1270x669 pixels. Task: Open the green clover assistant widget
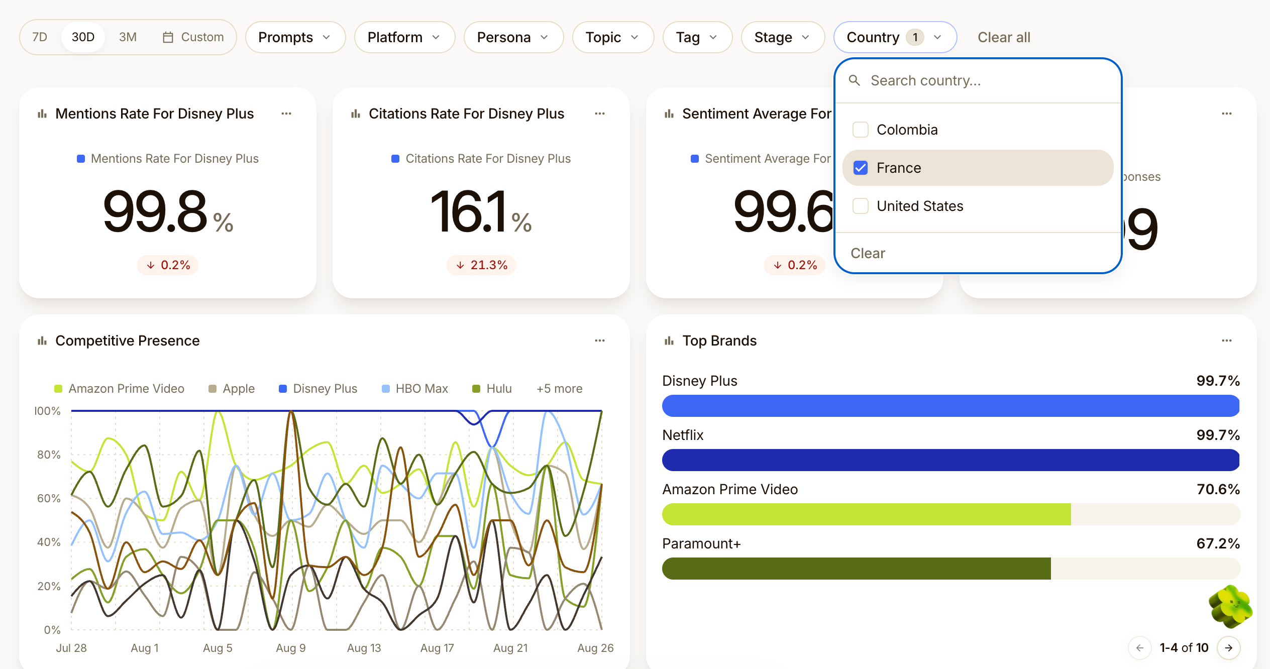[1230, 607]
